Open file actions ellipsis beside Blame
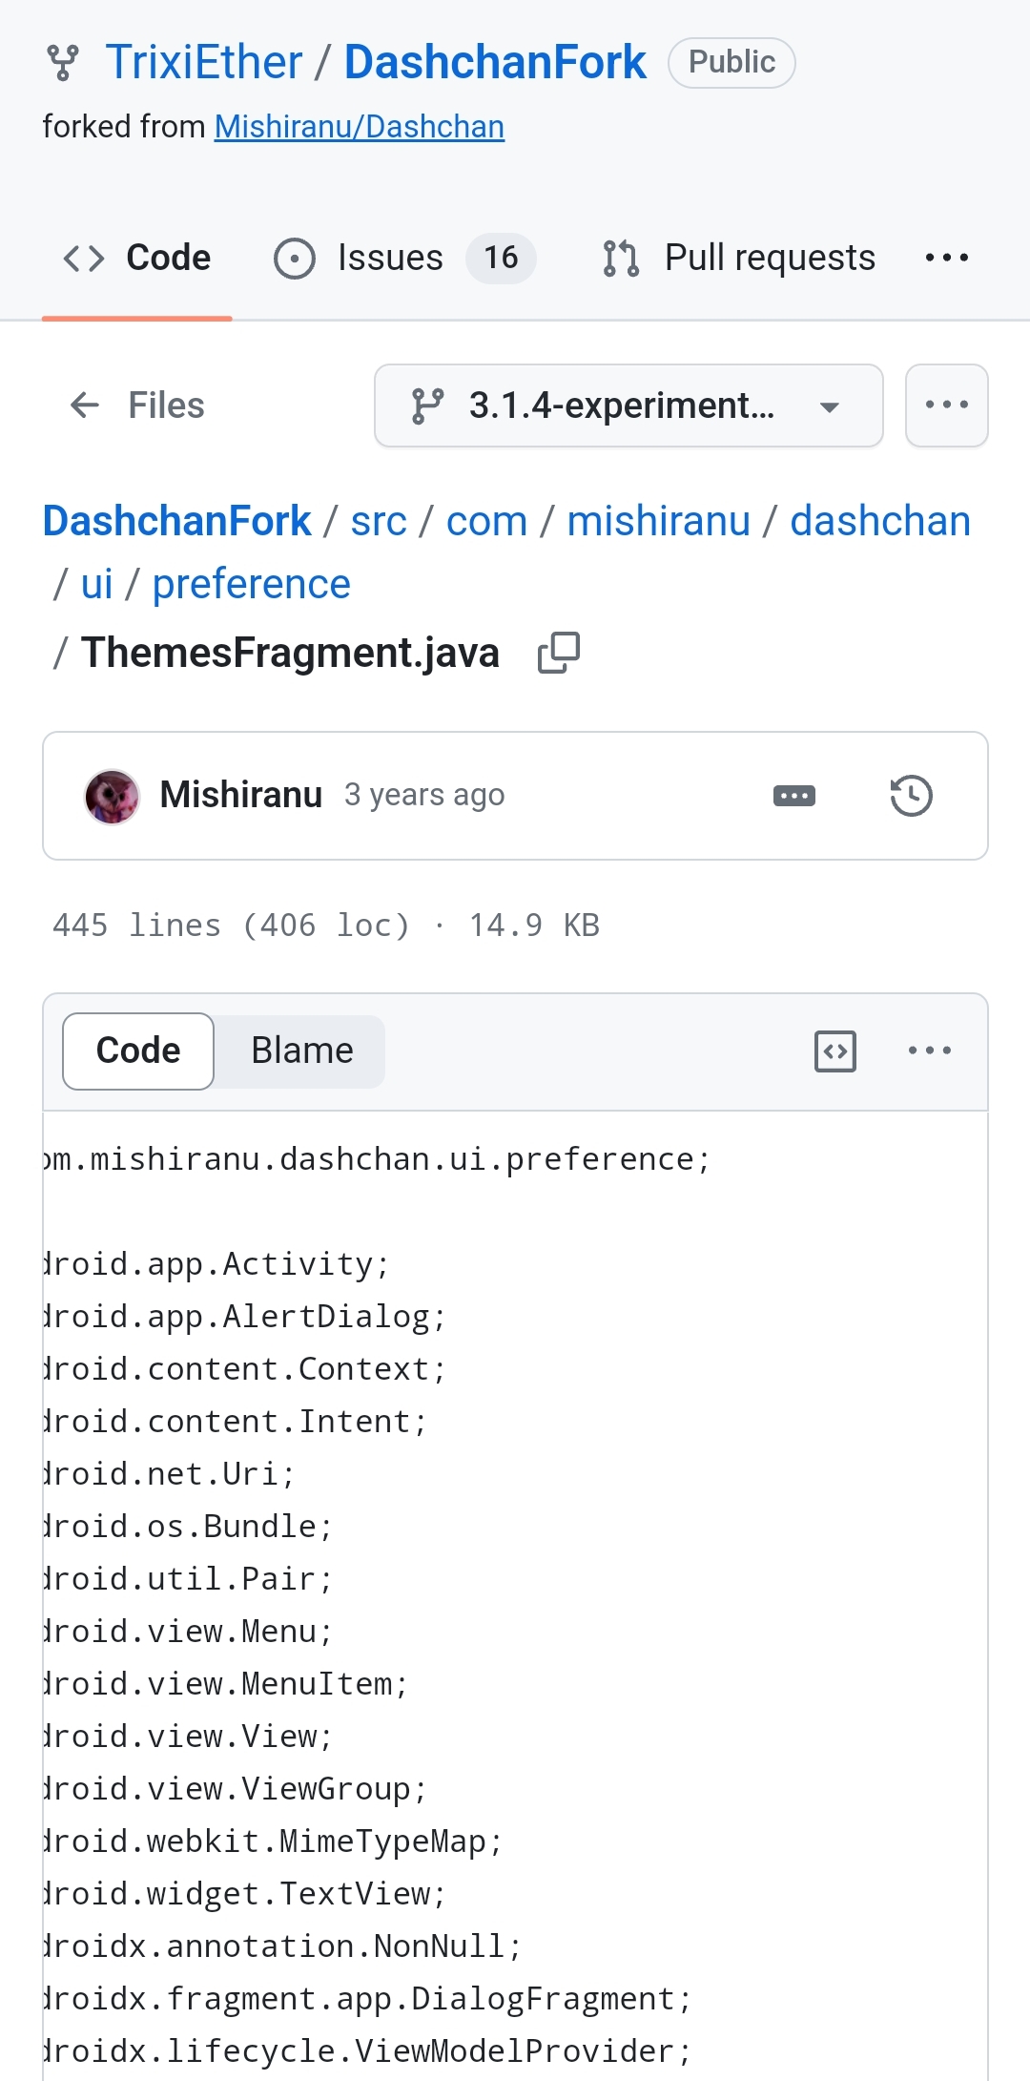The height and width of the screenshot is (2081, 1030). click(x=929, y=1051)
